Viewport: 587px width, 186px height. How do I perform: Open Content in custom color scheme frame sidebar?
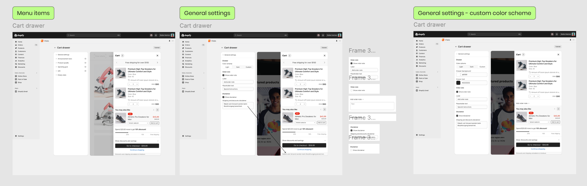point(422,53)
